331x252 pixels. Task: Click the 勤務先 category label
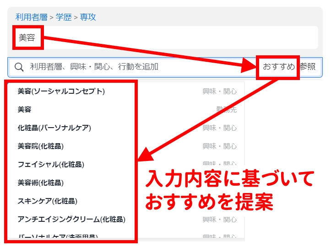click(226, 110)
